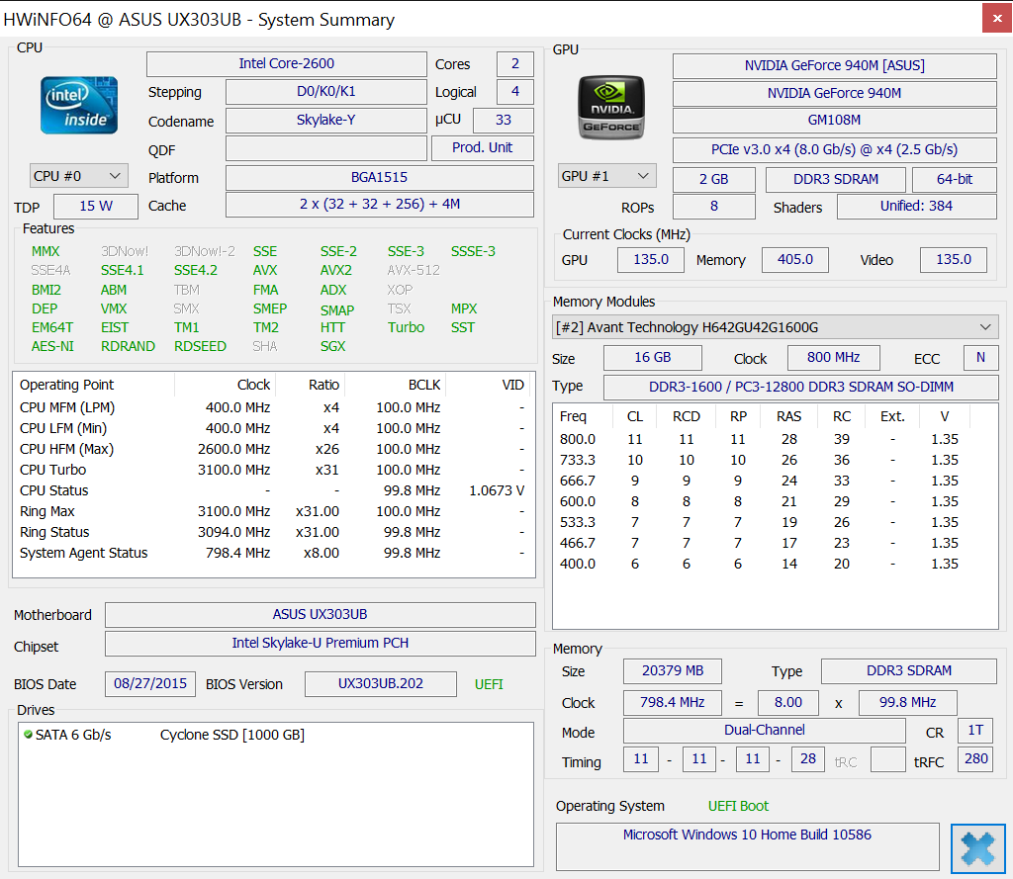This screenshot has height=879, width=1013.
Task: Click the 64-bit GPU field
Action: [x=955, y=180]
